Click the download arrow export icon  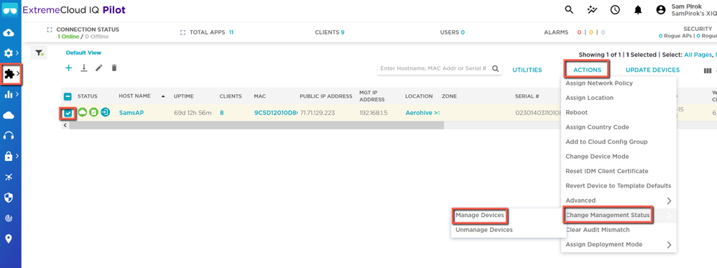click(83, 68)
